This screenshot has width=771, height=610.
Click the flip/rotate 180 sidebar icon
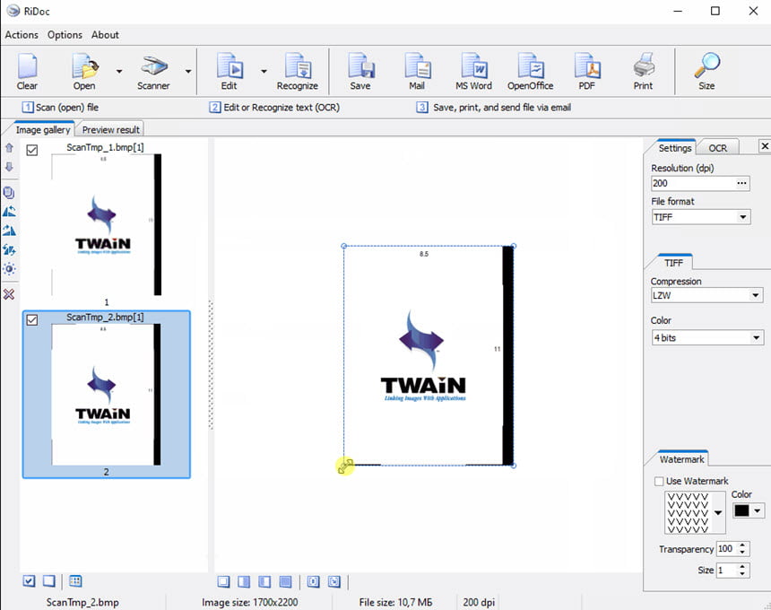(x=9, y=250)
